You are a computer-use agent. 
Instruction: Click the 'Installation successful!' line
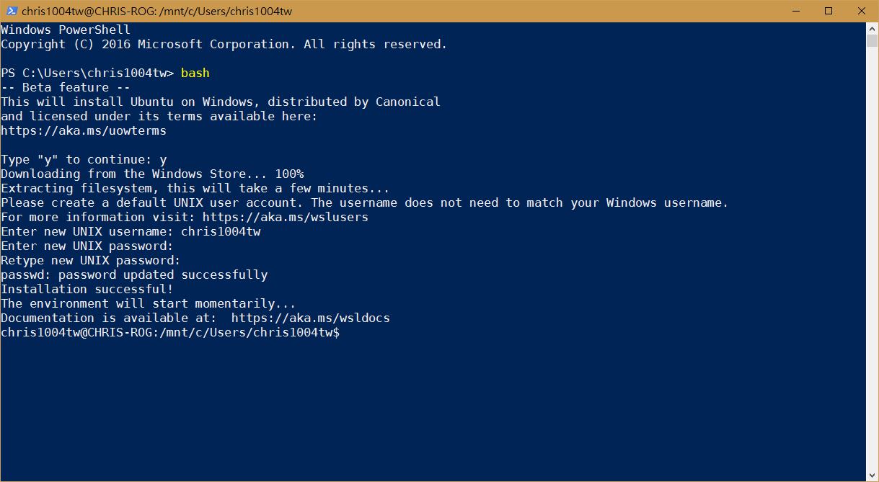click(87, 289)
